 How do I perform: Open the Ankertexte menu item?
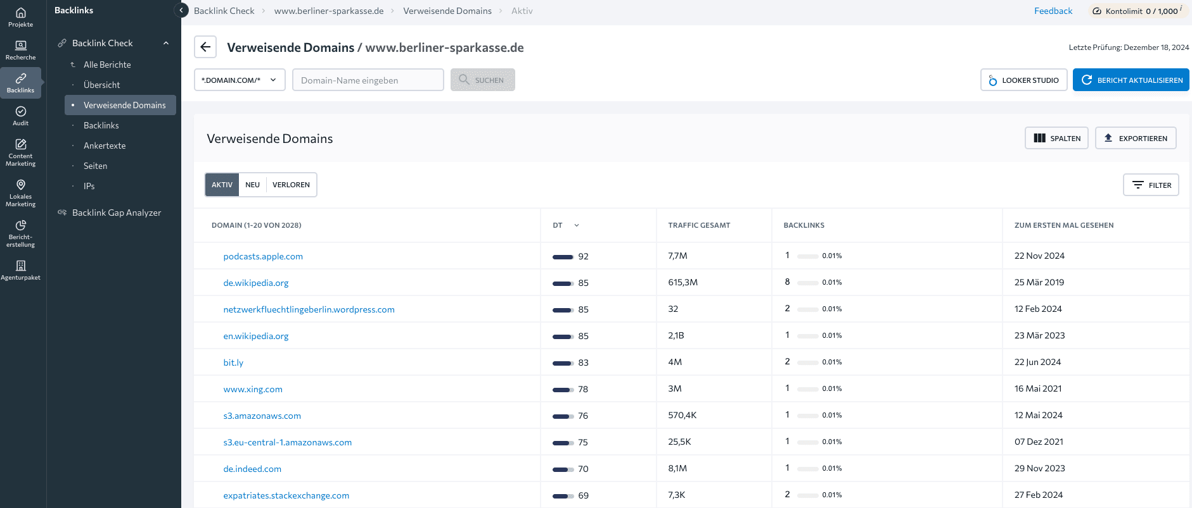[x=105, y=146]
